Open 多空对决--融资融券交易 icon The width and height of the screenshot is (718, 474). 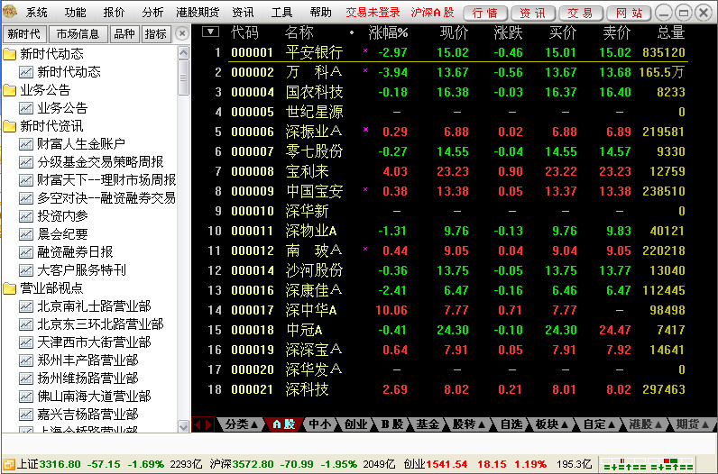(x=26, y=198)
